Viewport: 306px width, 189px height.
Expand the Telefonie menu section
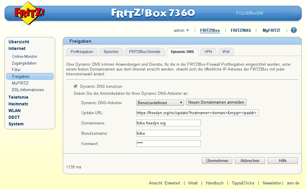[18, 97]
